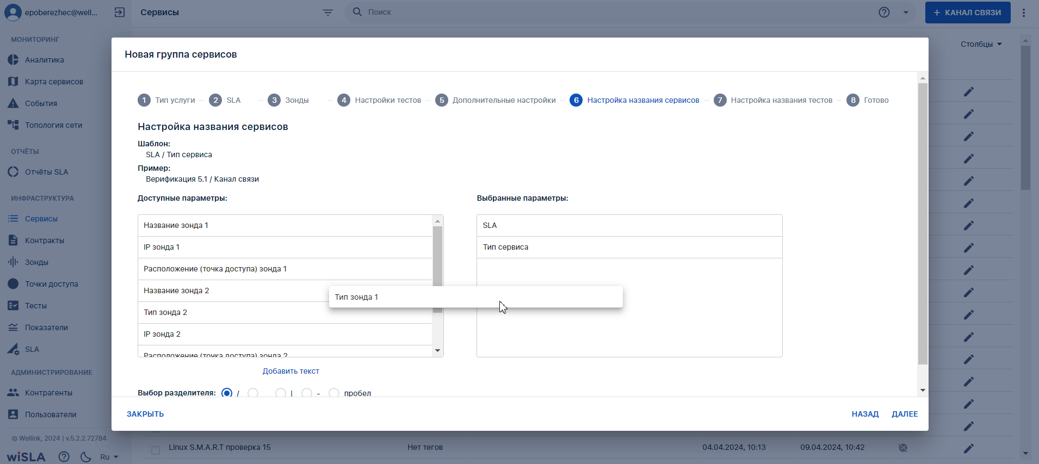1039x464 pixels.
Task: Open Точки доступа via its circle icon
Action: point(13,284)
